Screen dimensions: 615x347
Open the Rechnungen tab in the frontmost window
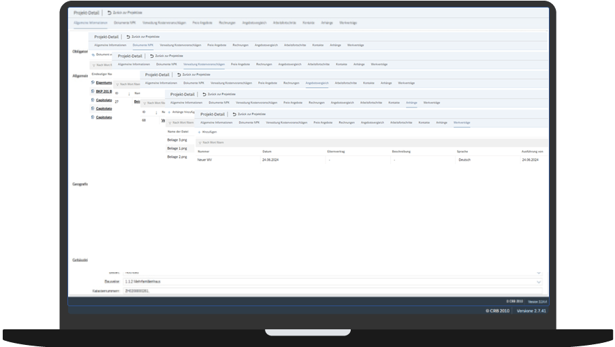click(346, 122)
